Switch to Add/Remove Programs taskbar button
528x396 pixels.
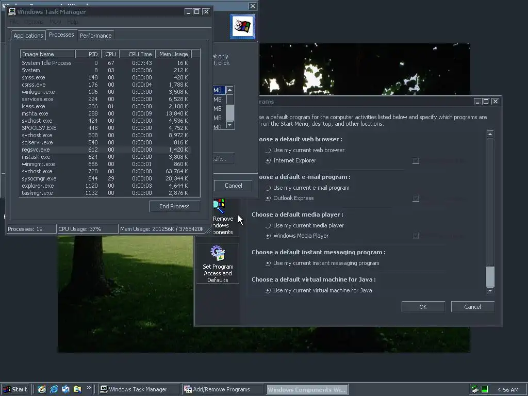click(x=222, y=389)
